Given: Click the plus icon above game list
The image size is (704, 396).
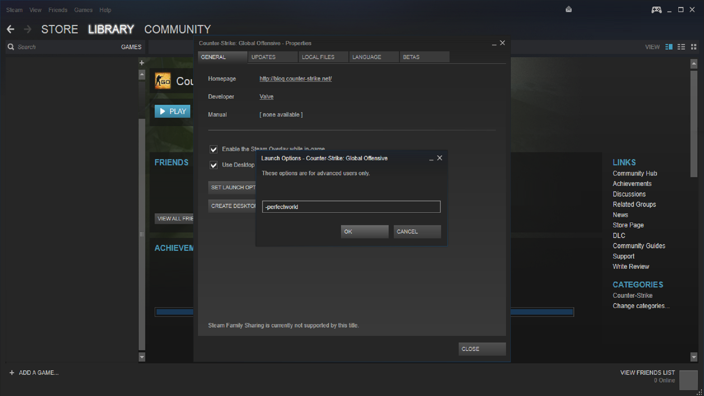Looking at the screenshot, I should (142, 63).
